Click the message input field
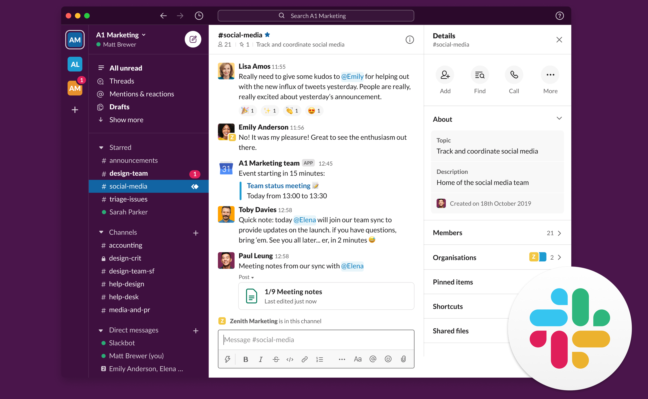This screenshot has height=399, width=648. point(317,340)
